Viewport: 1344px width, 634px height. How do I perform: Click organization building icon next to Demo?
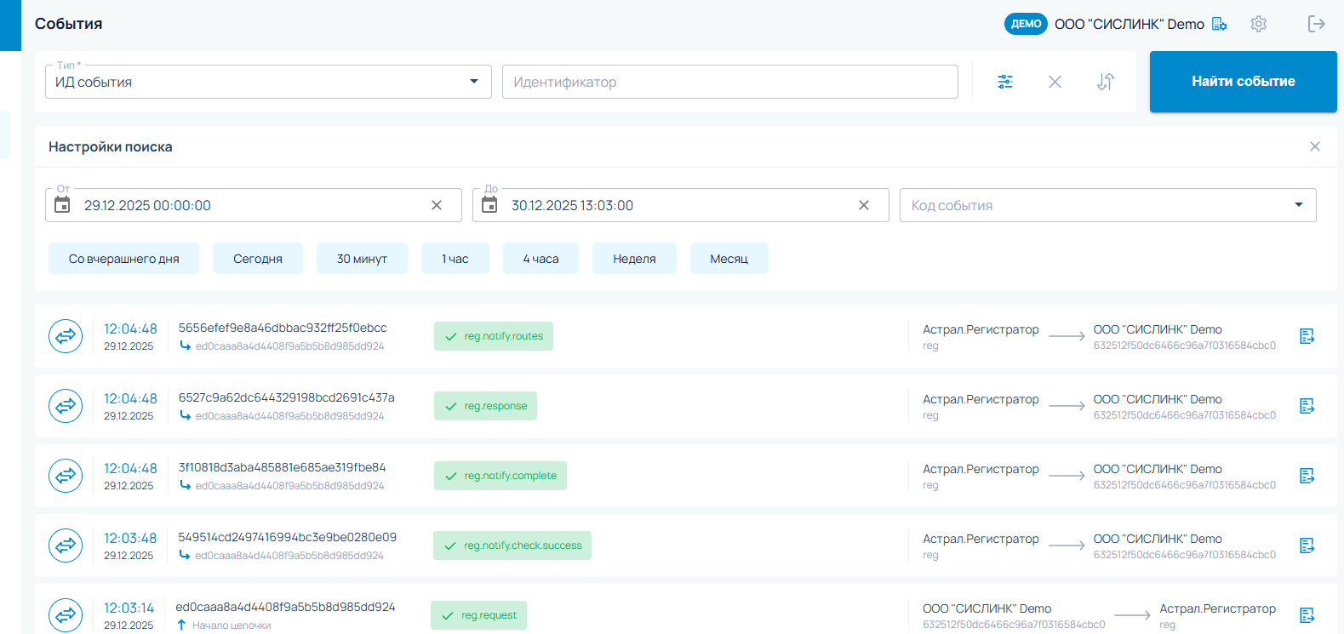click(x=1220, y=24)
